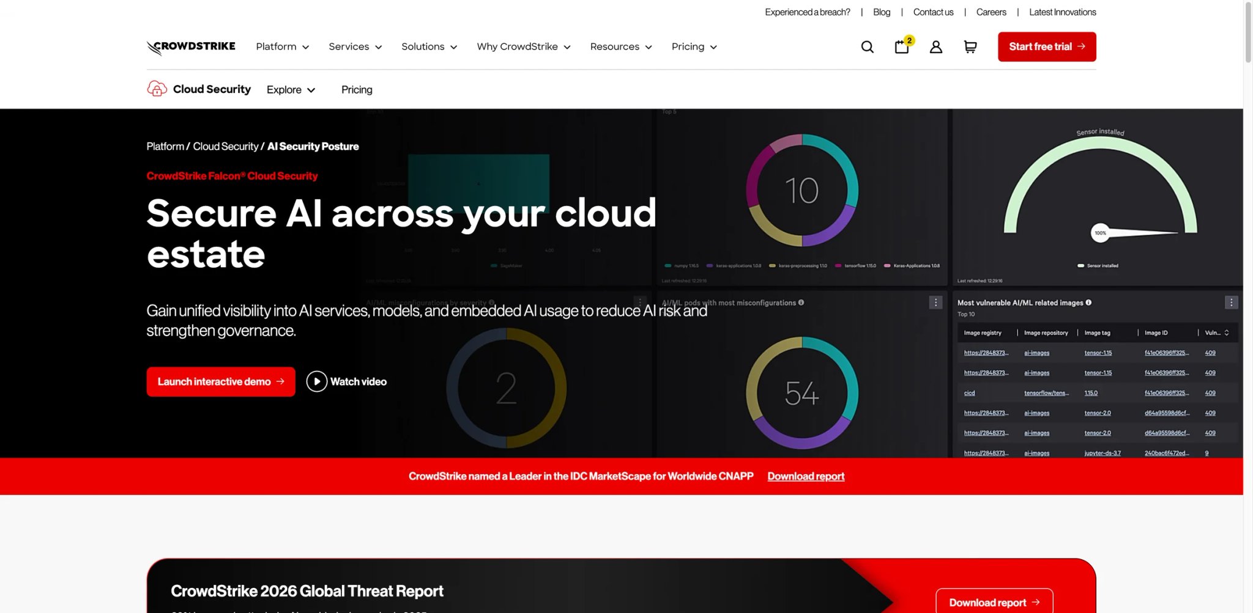The image size is (1253, 613).
Task: Click the Image registry column header
Action: click(983, 333)
